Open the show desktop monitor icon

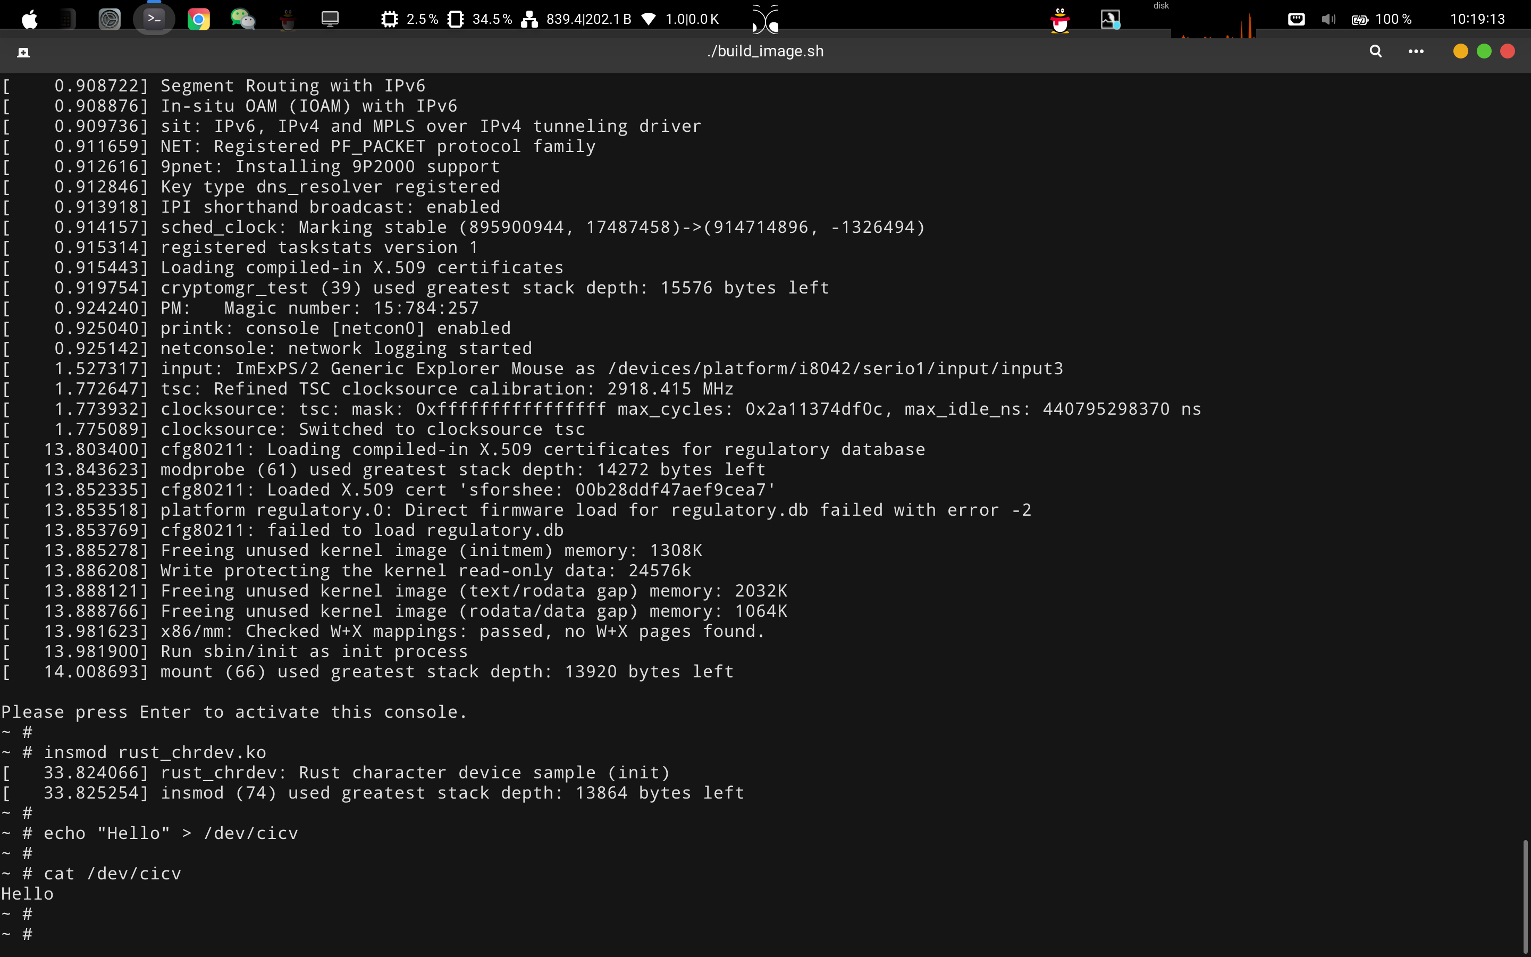pos(330,19)
